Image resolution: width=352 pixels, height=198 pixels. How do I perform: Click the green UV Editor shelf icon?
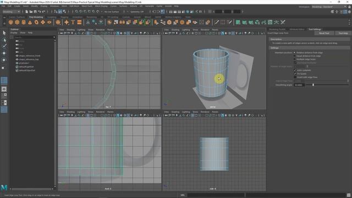[x=238, y=22]
